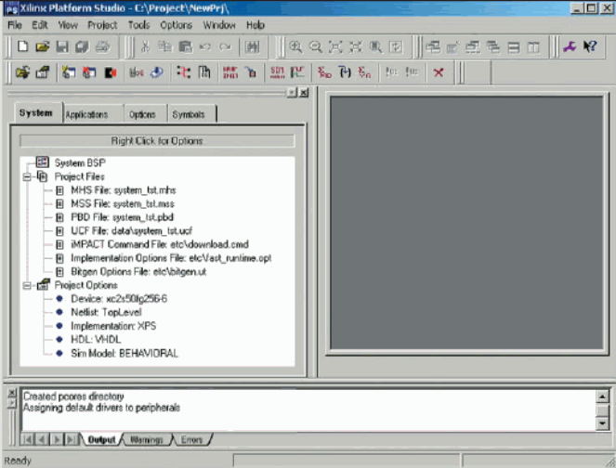Click the Save toolbar icon
The width and height of the screenshot is (616, 468).
click(x=62, y=46)
